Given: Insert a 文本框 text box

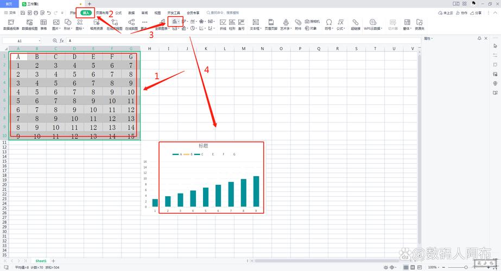Looking at the screenshot, I should pos(255,24).
